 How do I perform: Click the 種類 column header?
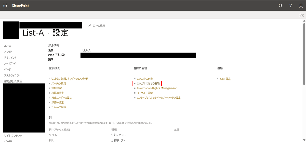pyautogui.click(x=114, y=130)
